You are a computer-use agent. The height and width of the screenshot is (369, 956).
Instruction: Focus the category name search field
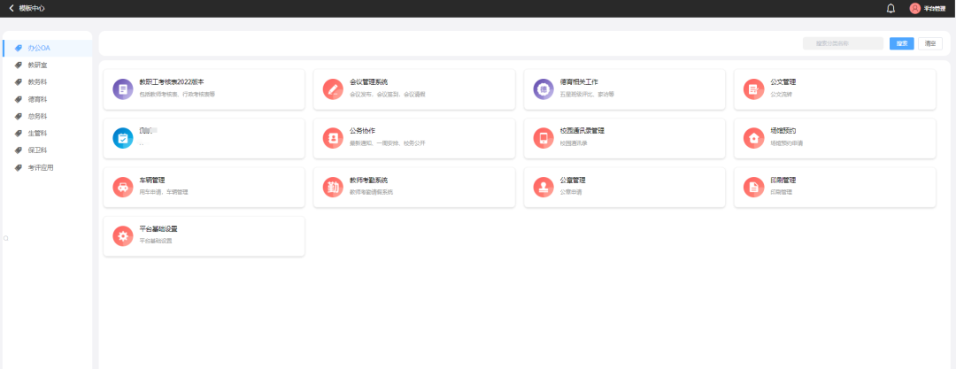coord(843,43)
